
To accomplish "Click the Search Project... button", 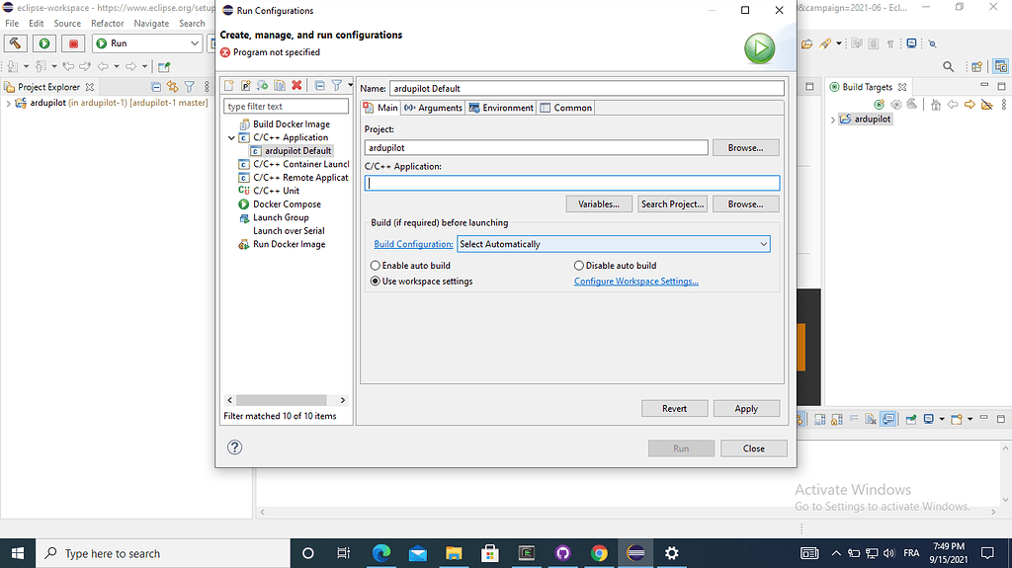I will click(x=672, y=203).
